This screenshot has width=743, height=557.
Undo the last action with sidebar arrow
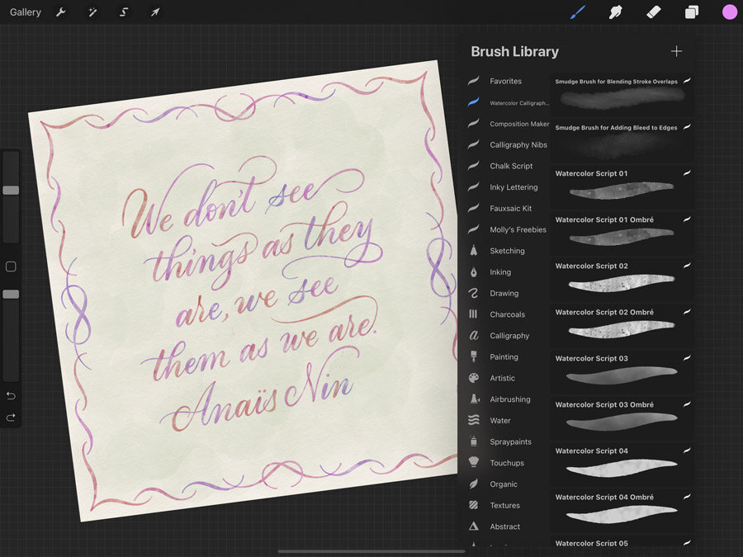click(11, 396)
